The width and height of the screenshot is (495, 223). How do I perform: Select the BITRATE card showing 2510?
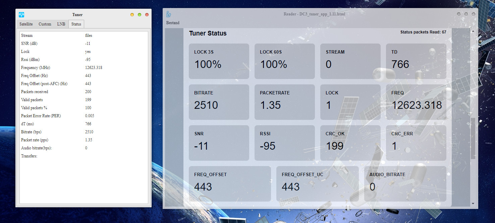pos(219,102)
